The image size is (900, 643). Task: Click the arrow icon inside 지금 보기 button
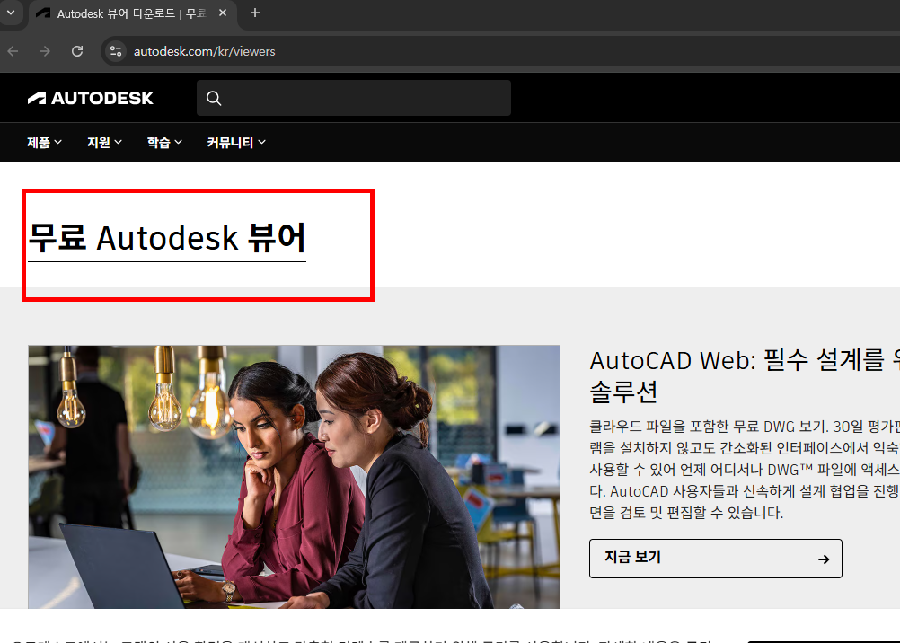pyautogui.click(x=823, y=558)
